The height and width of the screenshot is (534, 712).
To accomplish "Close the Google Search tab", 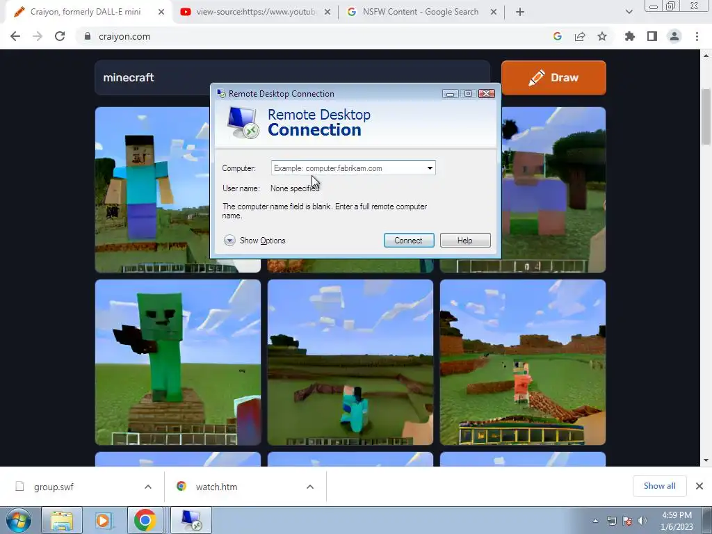I will pos(494,13).
